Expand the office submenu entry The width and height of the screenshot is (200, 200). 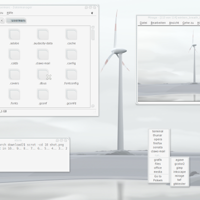click(157, 168)
